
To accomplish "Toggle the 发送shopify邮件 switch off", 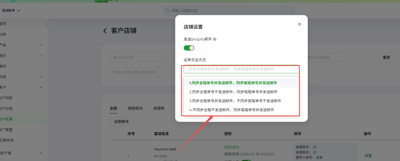I will point(189,48).
